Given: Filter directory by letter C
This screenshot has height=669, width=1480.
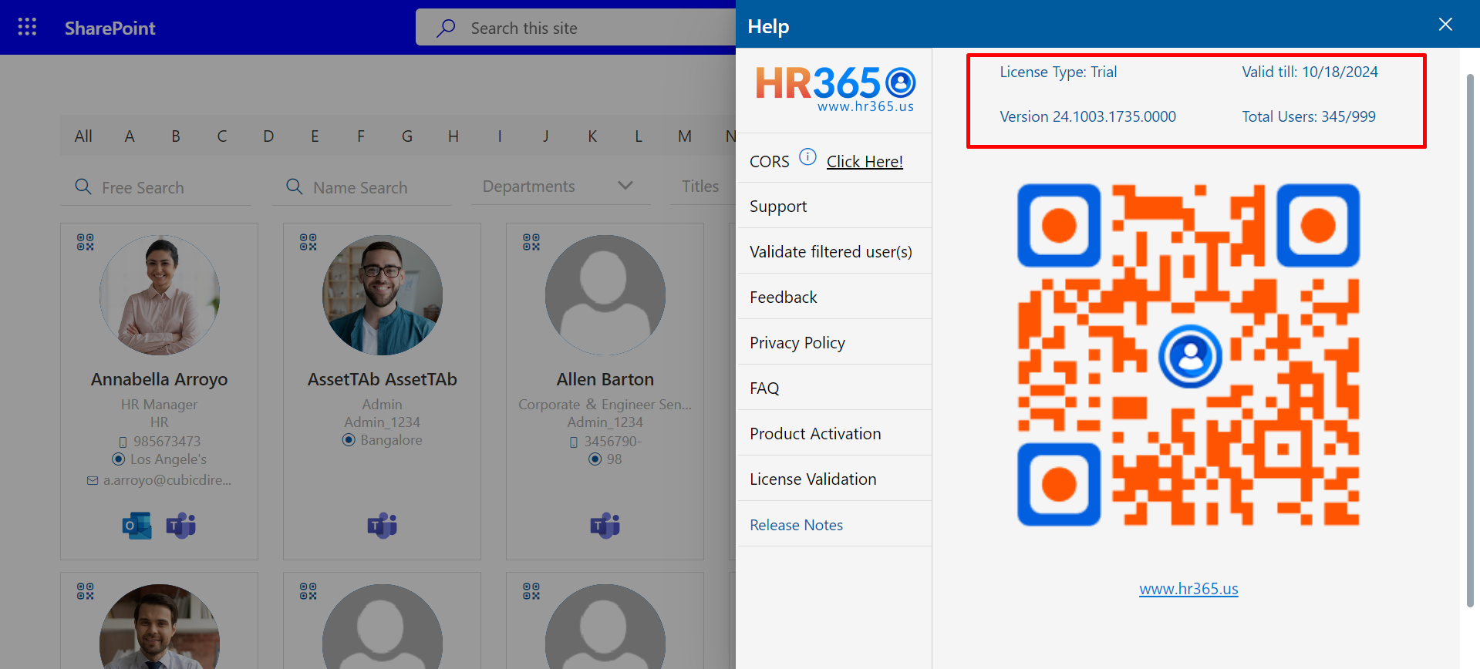Looking at the screenshot, I should tap(222, 136).
